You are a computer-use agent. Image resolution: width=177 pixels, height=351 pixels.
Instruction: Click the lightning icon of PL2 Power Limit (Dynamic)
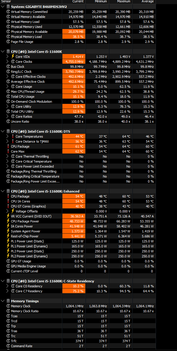point(8,256)
